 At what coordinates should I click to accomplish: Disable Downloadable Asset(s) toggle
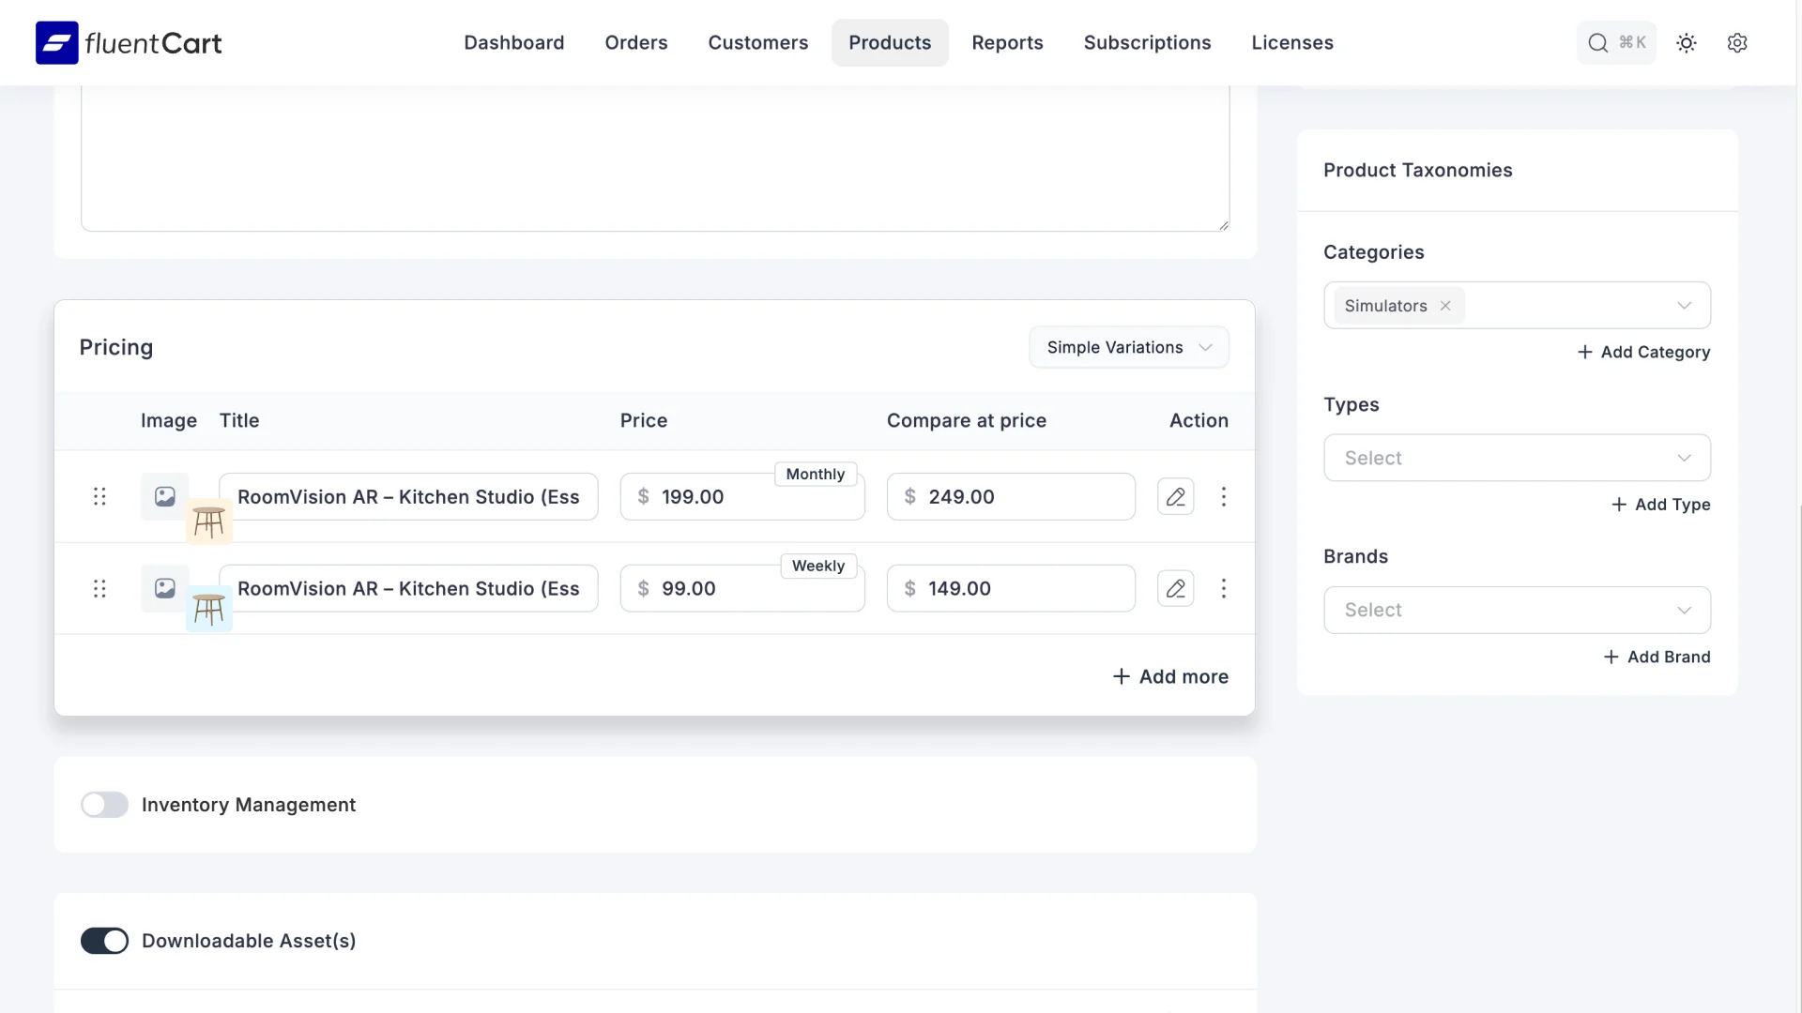pos(104,941)
